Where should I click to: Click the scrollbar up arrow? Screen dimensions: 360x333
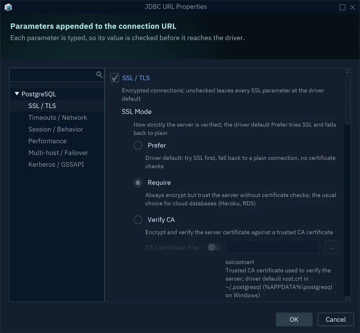347,71
